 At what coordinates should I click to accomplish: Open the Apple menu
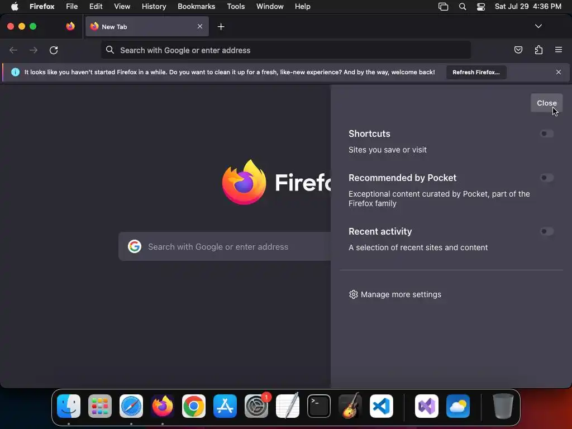coord(15,7)
